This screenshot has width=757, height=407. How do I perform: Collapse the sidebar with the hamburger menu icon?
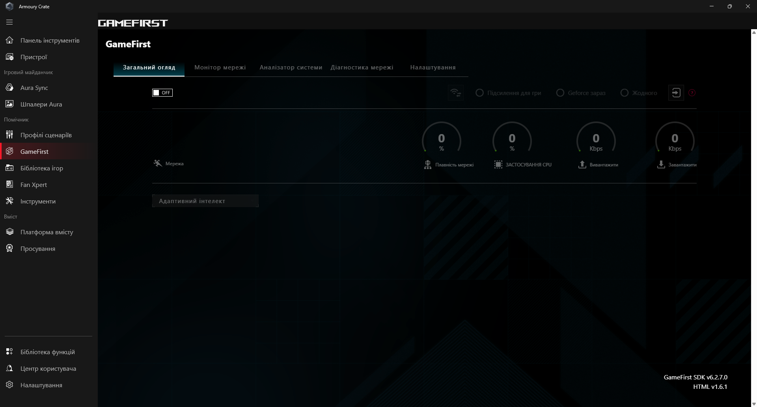pyautogui.click(x=9, y=22)
